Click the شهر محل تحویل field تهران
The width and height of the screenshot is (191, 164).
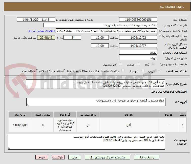(x=138, y=58)
